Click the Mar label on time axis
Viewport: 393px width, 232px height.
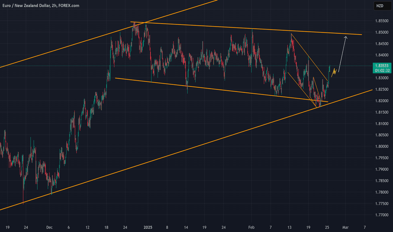(x=345, y=227)
